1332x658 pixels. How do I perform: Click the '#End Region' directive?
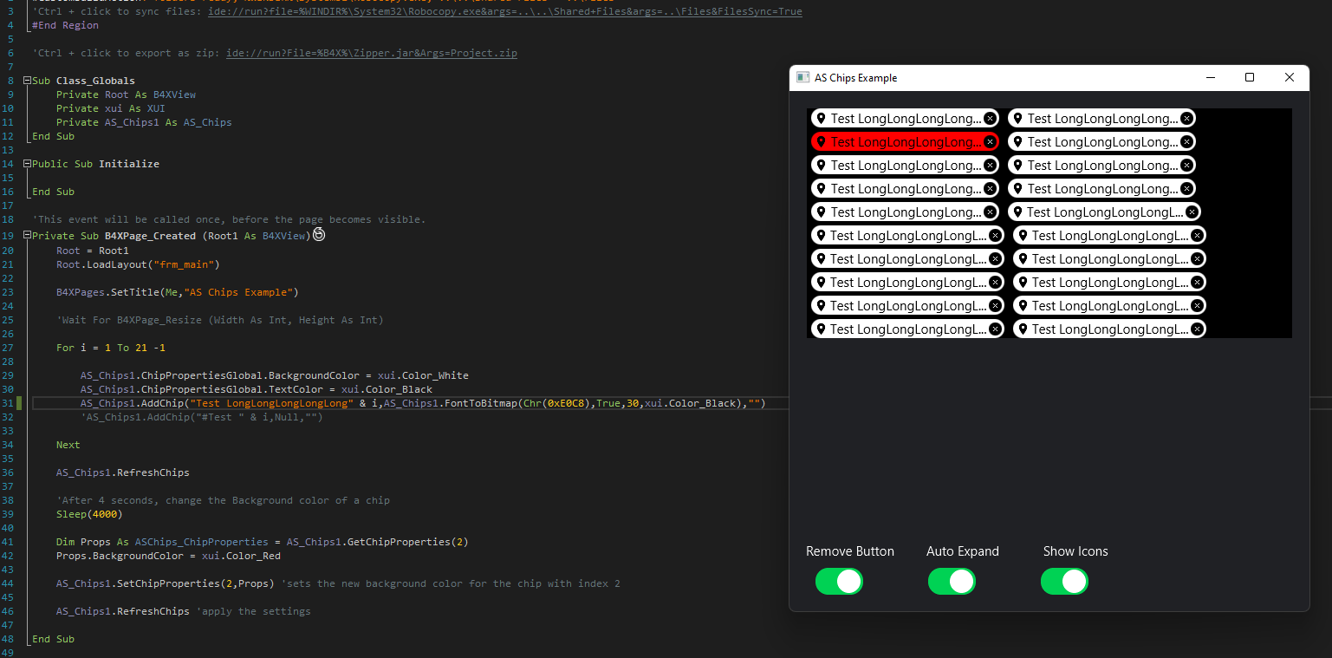coord(65,25)
